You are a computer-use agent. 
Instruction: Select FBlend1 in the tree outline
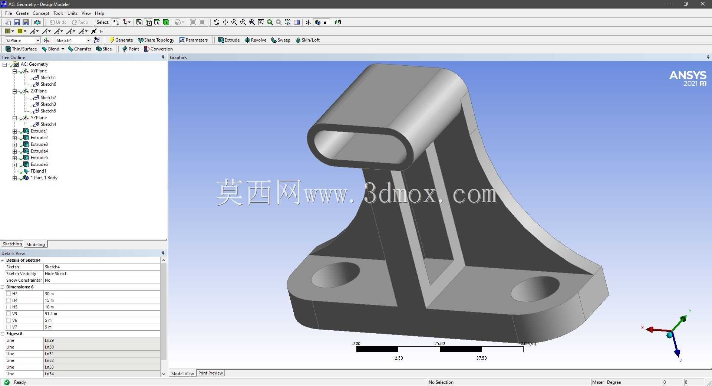pos(38,171)
